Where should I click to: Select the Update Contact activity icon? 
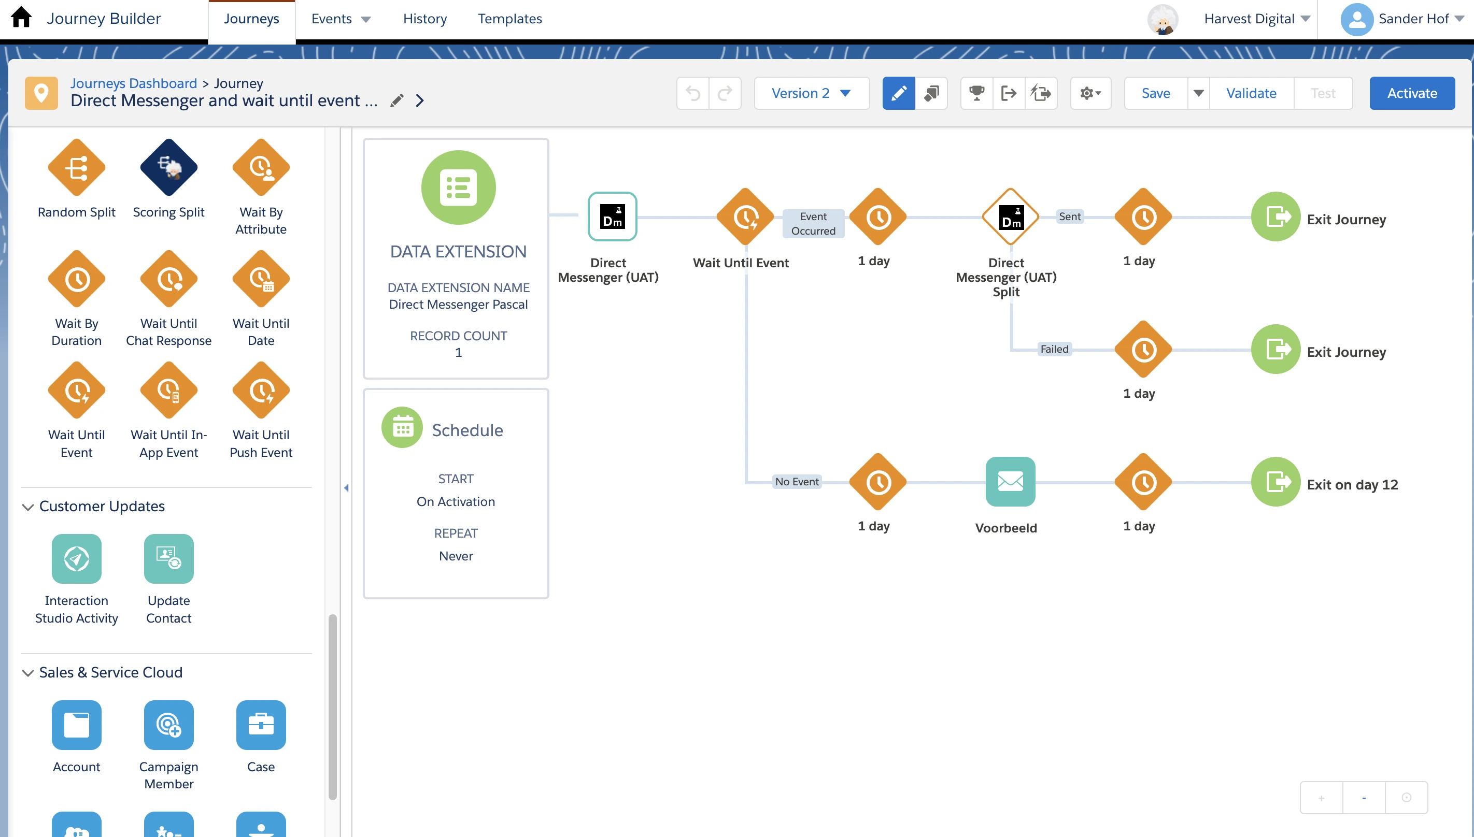click(x=168, y=559)
